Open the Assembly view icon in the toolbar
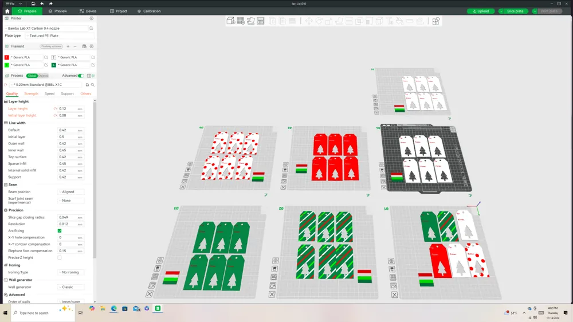Viewport: 573px width, 322px height. coord(436,21)
